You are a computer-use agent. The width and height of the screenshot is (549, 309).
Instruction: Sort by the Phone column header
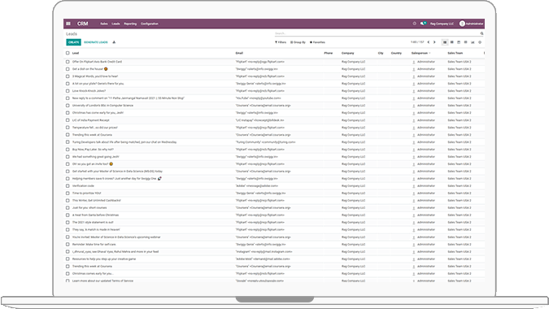tap(328, 53)
